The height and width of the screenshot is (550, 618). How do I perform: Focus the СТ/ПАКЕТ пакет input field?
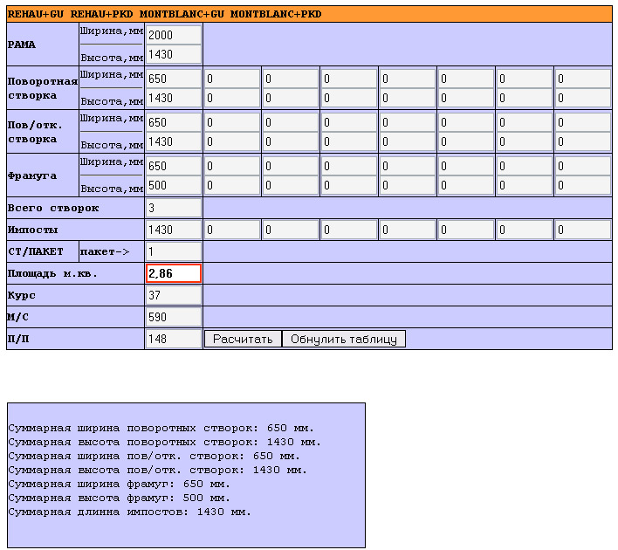[x=173, y=251]
